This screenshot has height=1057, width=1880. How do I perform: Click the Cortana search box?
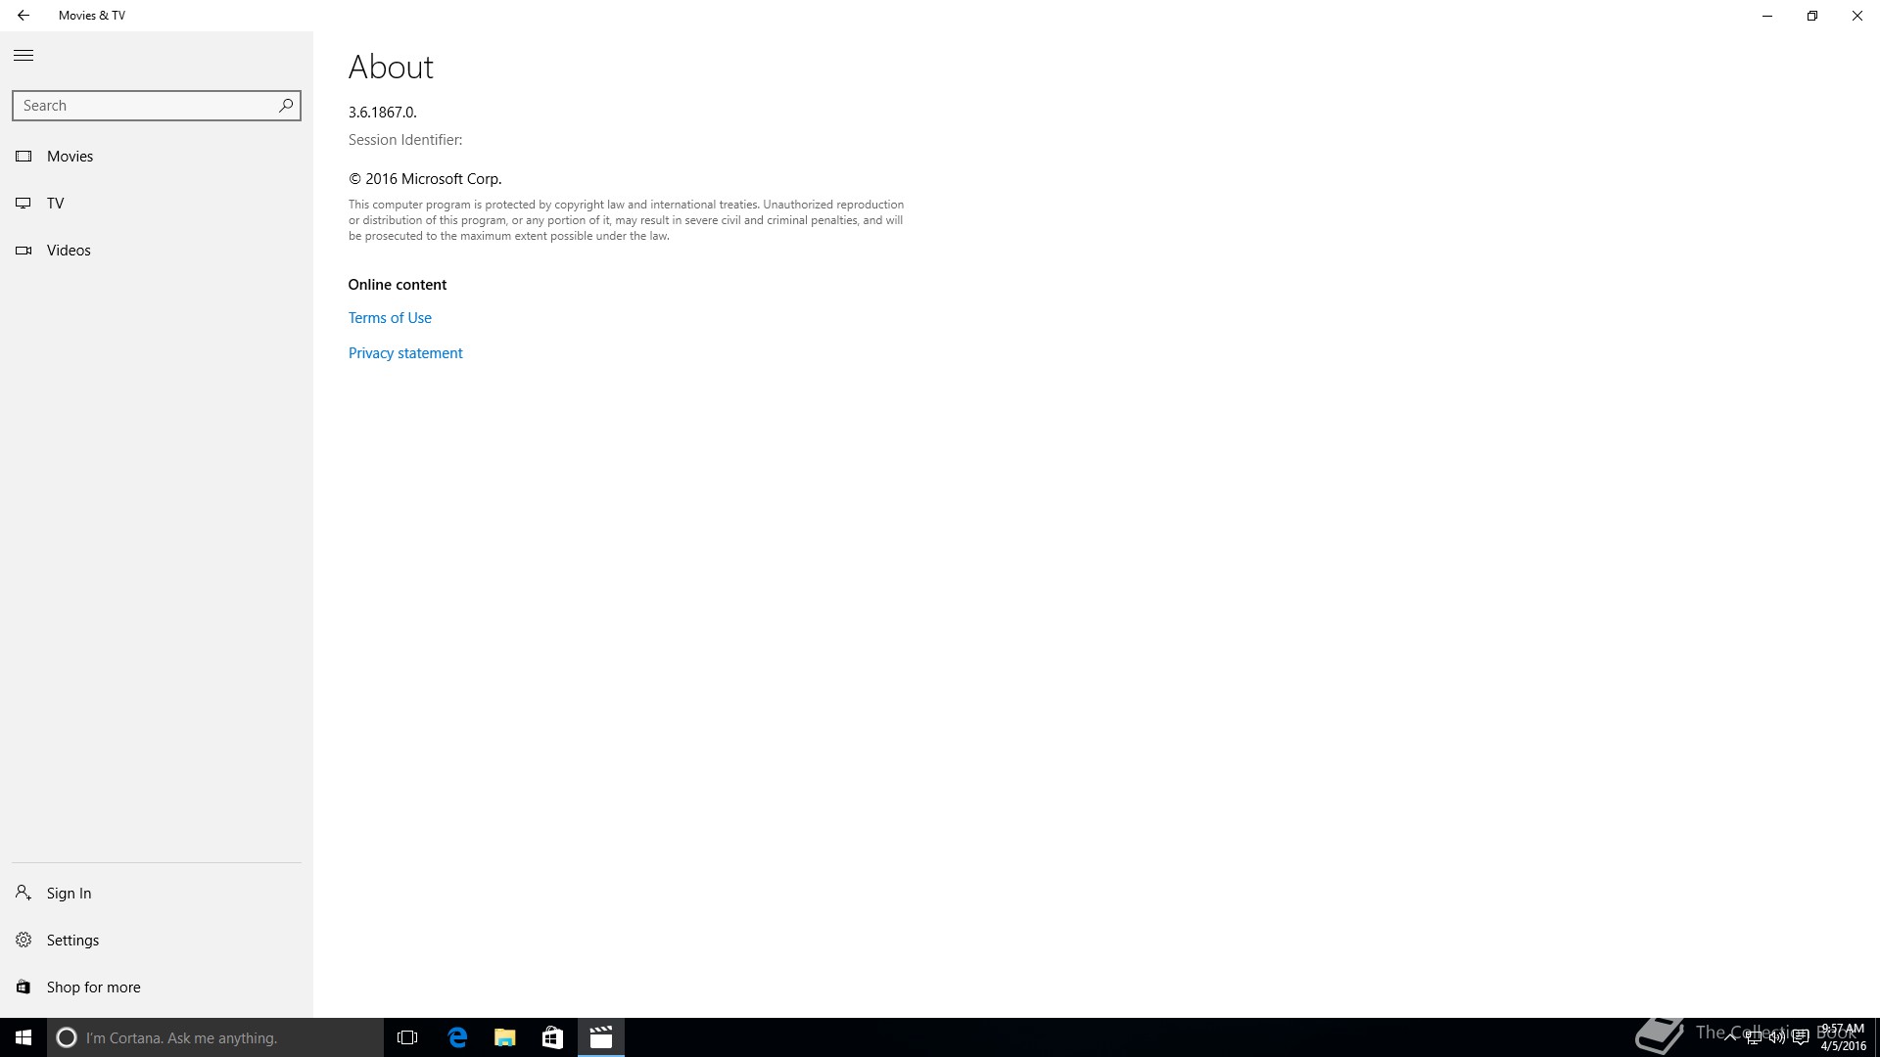tap(215, 1037)
